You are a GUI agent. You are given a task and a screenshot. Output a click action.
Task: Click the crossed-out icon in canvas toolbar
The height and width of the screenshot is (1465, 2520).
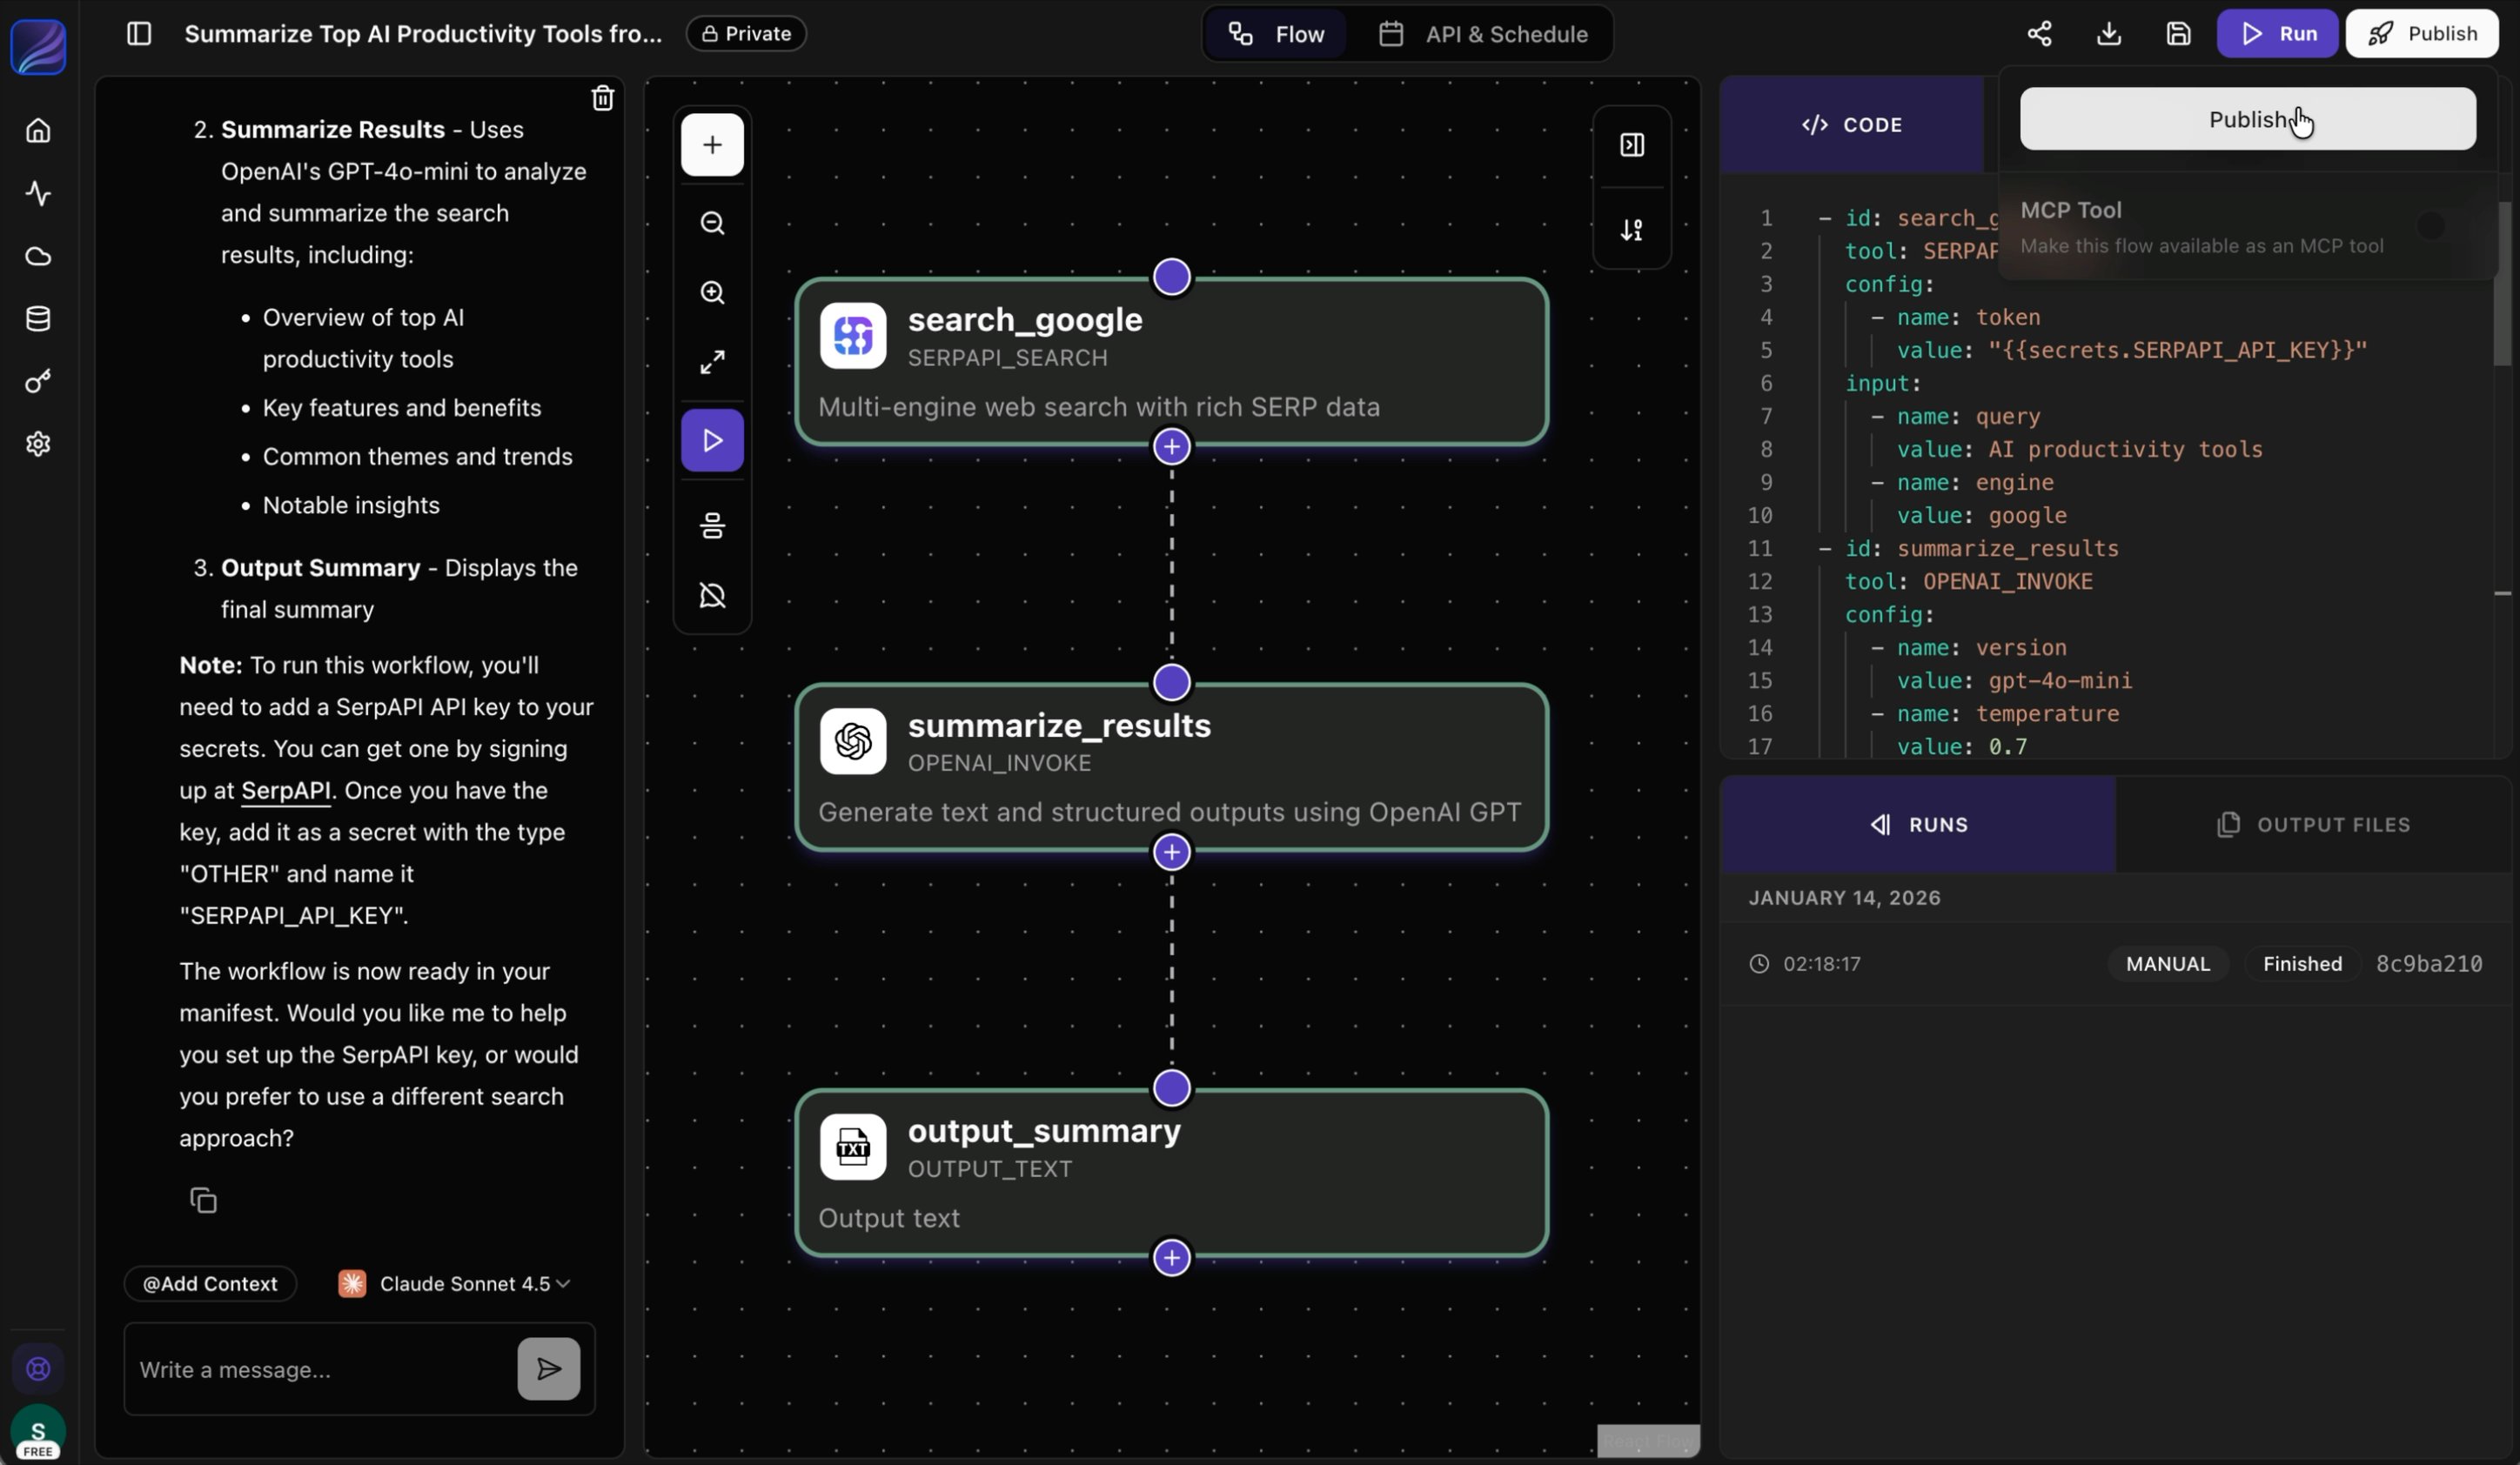[712, 596]
